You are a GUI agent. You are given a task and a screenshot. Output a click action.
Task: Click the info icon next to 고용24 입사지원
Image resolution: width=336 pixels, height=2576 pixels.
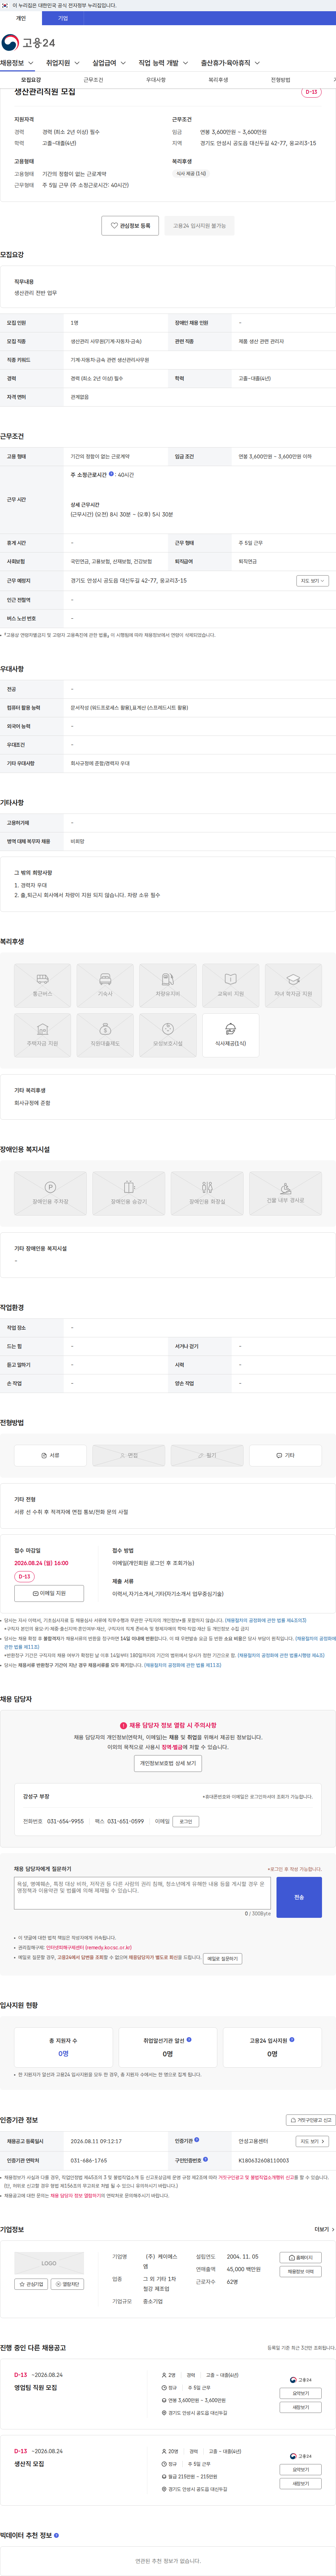tap(292, 2040)
